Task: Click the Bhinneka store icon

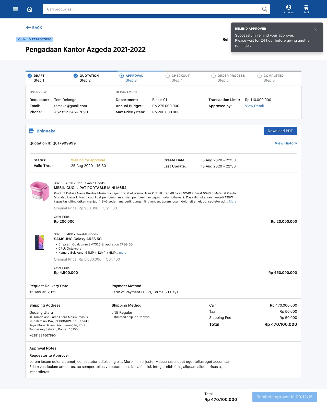Action: pyautogui.click(x=31, y=131)
